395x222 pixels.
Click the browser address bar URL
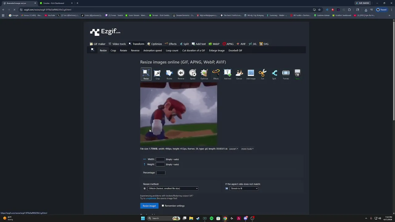pos(48,10)
